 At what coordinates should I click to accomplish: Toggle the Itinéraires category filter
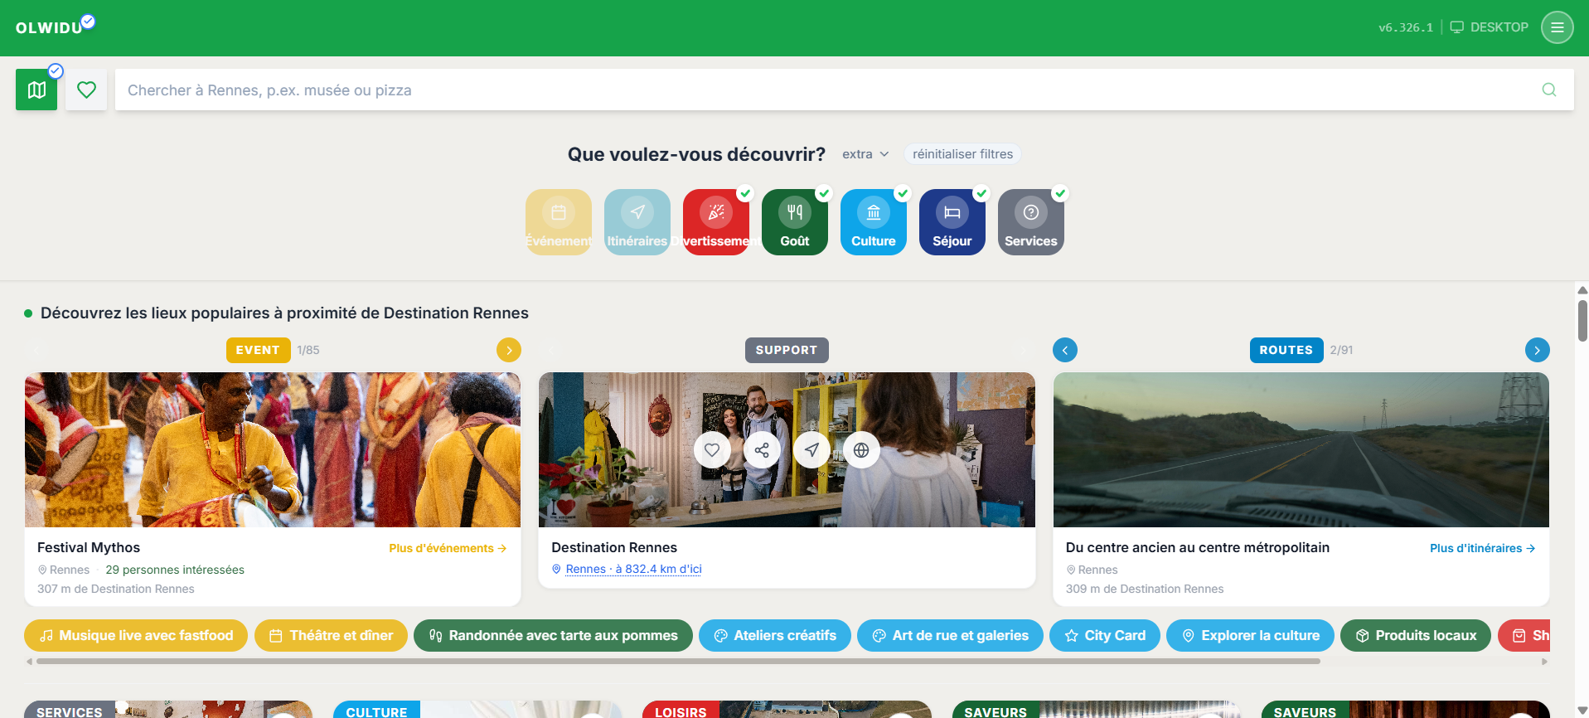(x=637, y=222)
